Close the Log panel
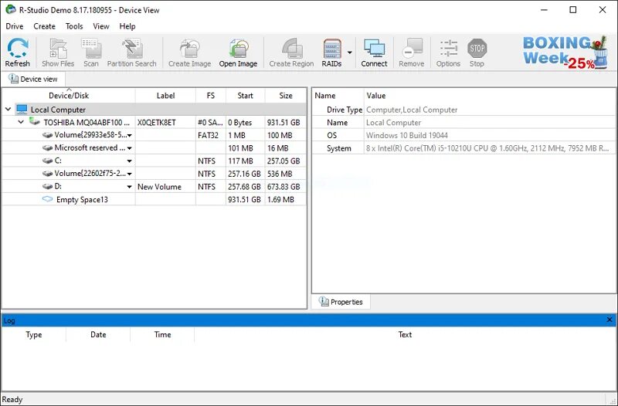618x406 pixels. (x=610, y=320)
